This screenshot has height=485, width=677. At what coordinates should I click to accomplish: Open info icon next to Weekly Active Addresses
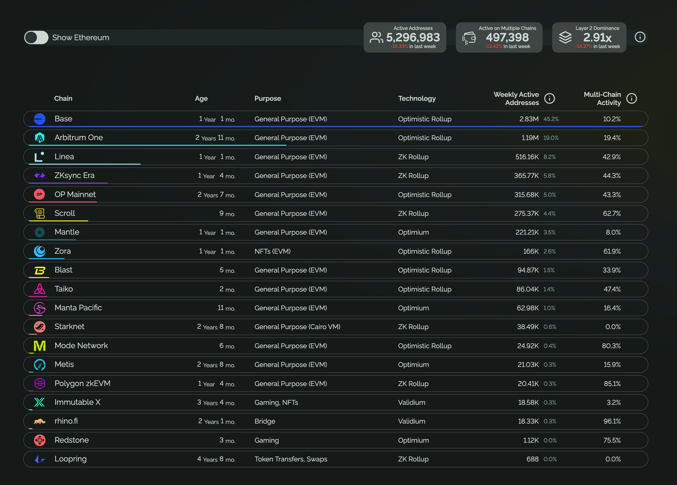550,98
